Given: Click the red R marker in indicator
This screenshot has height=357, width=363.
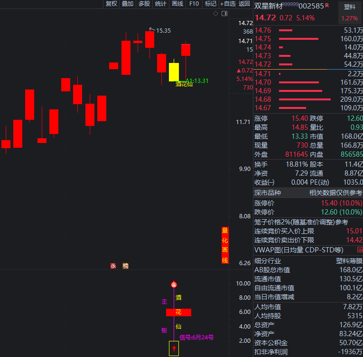Looking at the screenshot, I should click(174, 285).
